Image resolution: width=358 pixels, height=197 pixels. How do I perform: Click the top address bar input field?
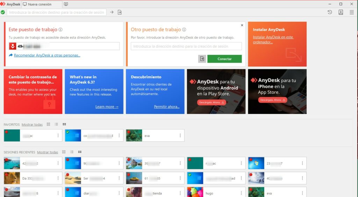coord(57,12)
